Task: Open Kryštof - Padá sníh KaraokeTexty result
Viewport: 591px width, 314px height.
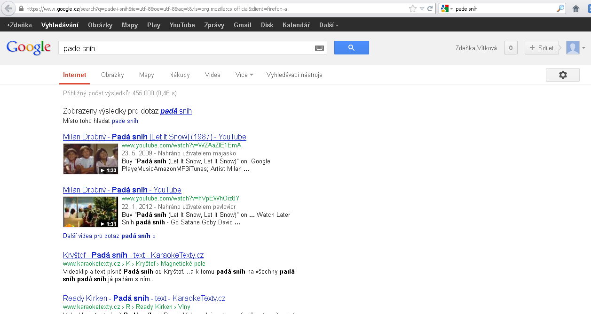Action: [x=134, y=255]
